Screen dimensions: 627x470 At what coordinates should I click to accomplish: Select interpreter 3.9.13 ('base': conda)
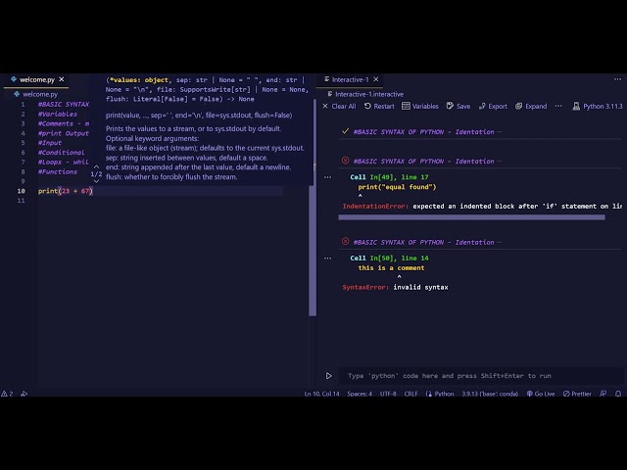pyautogui.click(x=490, y=394)
